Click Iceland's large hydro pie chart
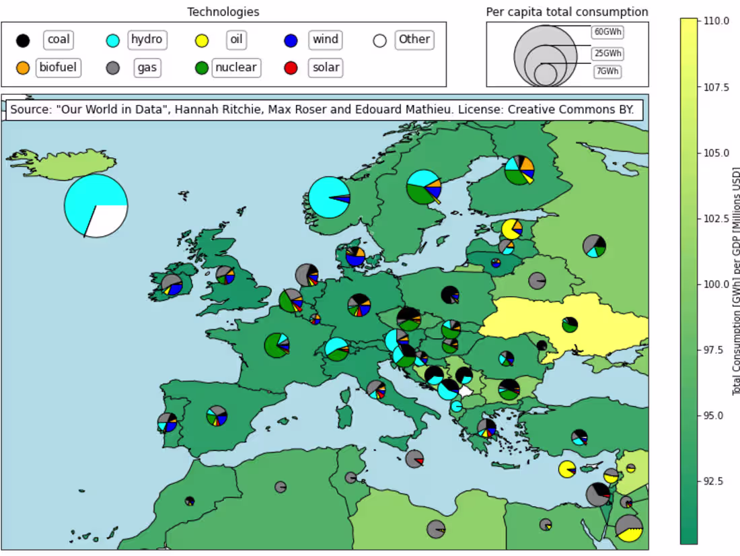 click(96, 204)
